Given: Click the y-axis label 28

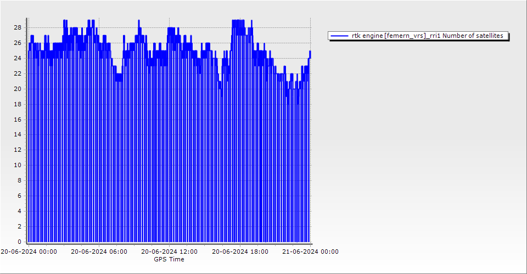Looking at the screenshot, I should pyautogui.click(x=18, y=27).
